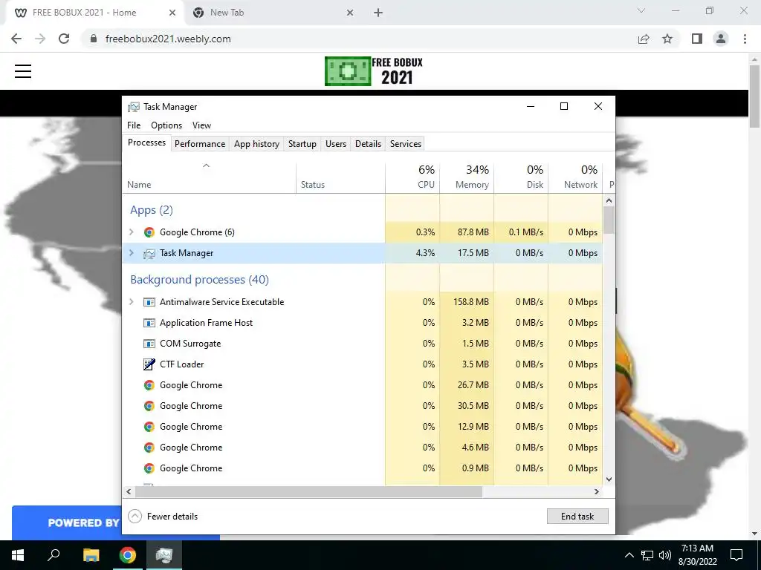Click the taskbar clock showing 7:13 AM
The height and width of the screenshot is (570, 761).
tap(697, 555)
